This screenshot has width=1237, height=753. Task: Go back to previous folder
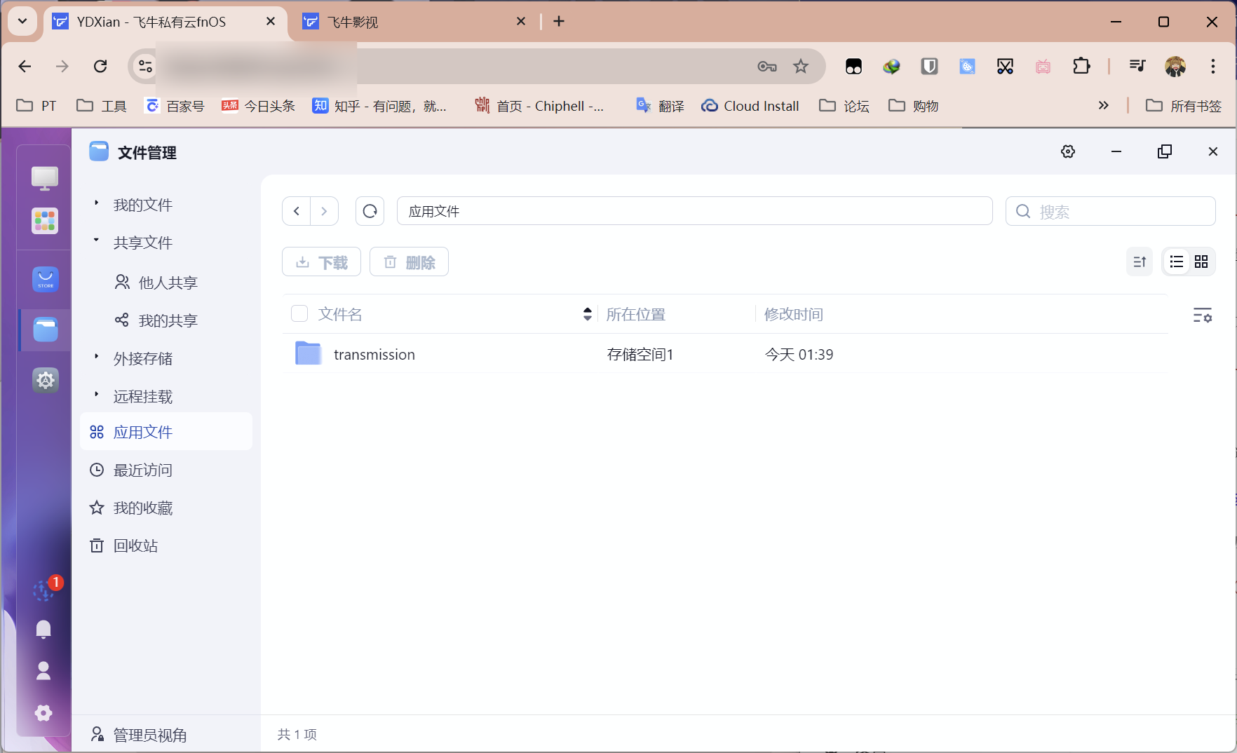[x=297, y=211]
